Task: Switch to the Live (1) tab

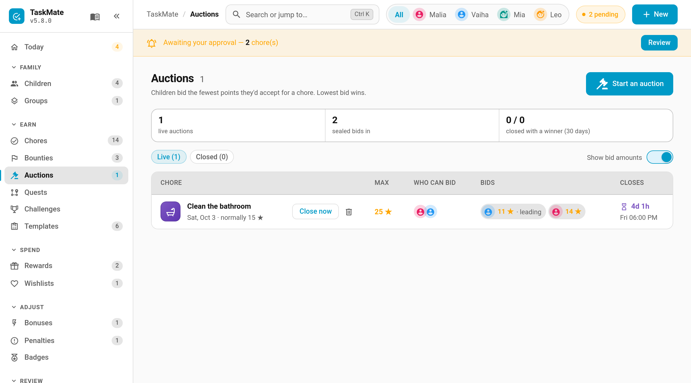Action: point(169,157)
